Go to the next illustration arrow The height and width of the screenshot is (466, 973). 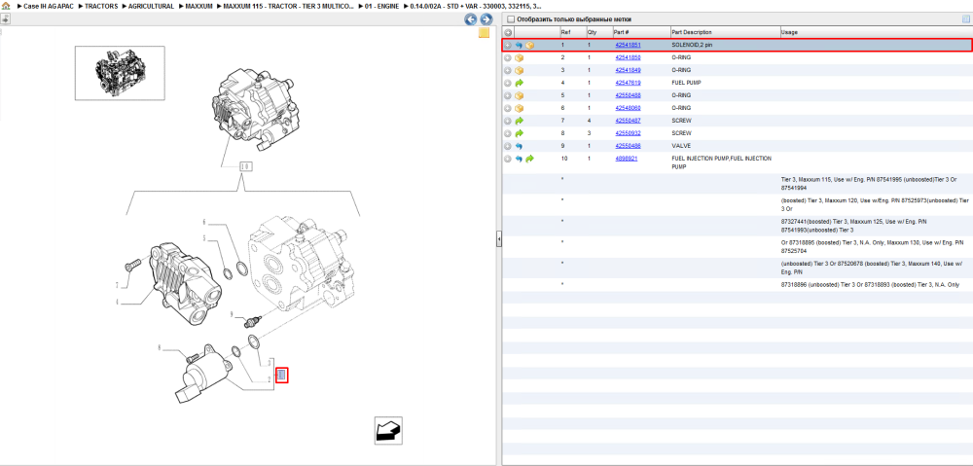pyautogui.click(x=486, y=19)
